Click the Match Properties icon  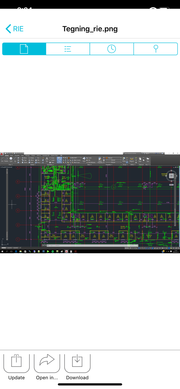pos(100,160)
